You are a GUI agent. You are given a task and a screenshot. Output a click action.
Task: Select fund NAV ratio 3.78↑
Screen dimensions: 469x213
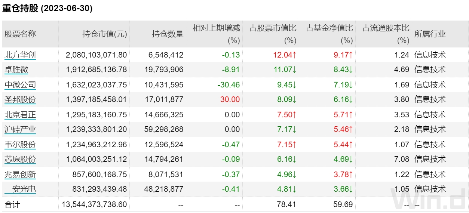point(343,175)
